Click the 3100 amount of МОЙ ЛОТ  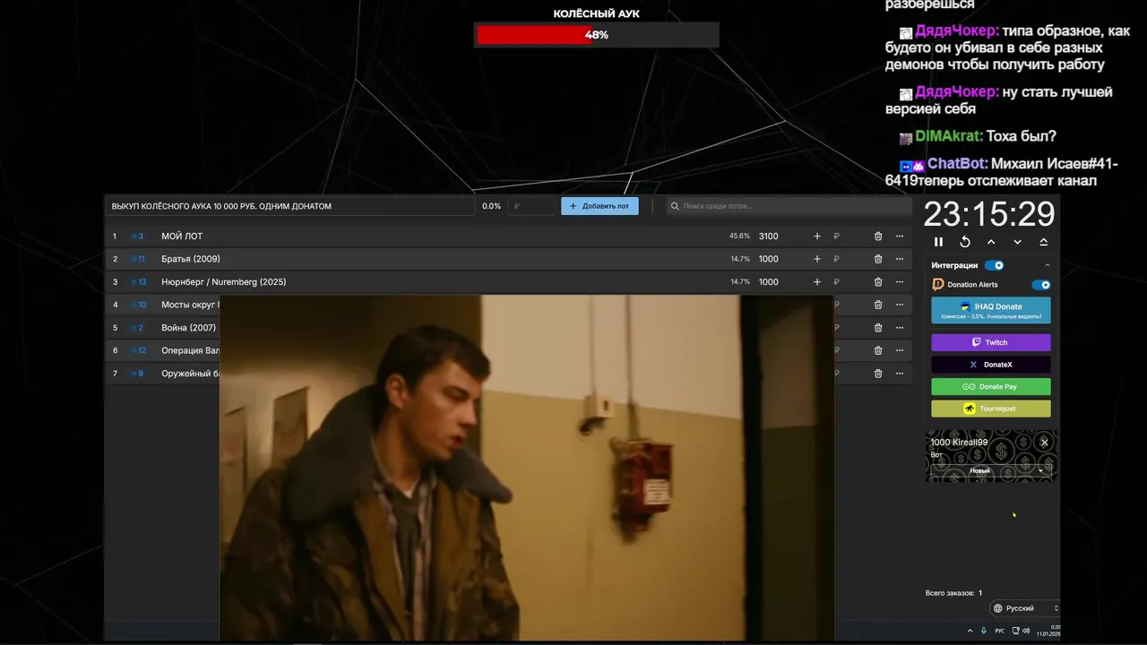(x=769, y=236)
